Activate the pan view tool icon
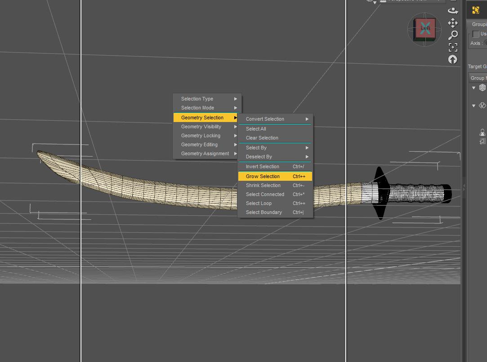Screen dimensions: 487x362 tap(453, 23)
